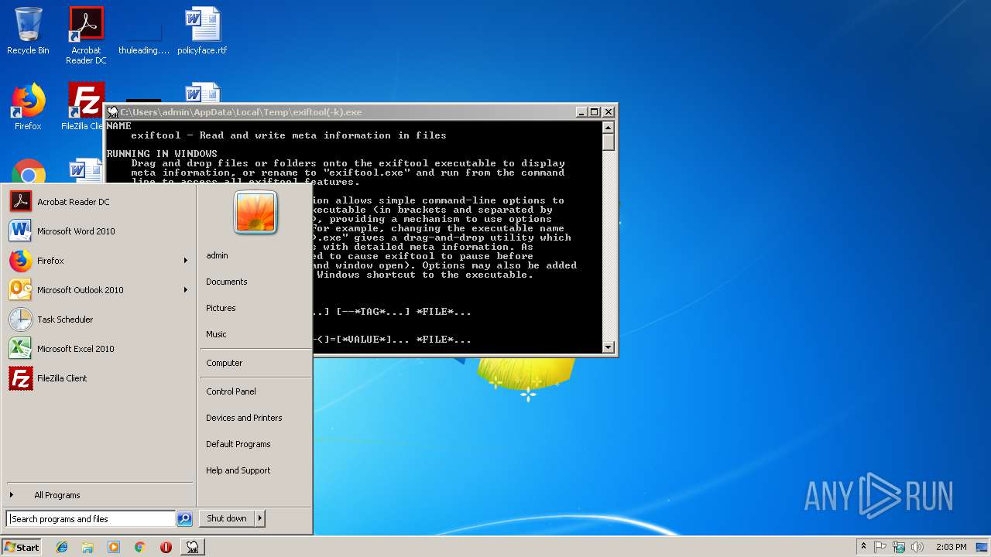Click console scrollbar down arrow
This screenshot has width=991, height=557.
609,347
